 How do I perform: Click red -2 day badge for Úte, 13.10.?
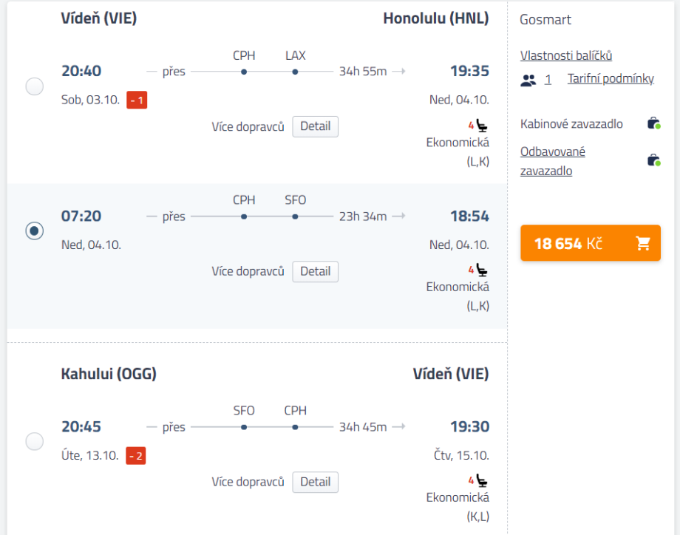[136, 455]
